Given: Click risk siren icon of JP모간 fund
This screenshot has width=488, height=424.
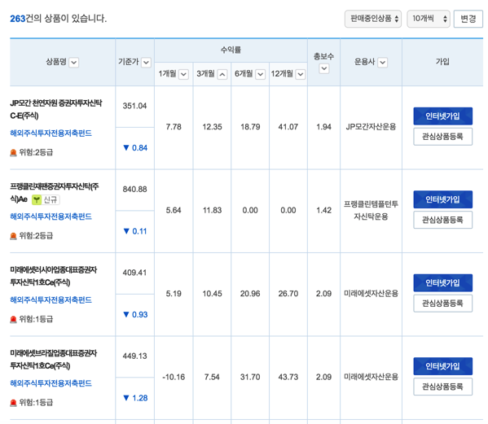Looking at the screenshot, I should [x=13, y=153].
